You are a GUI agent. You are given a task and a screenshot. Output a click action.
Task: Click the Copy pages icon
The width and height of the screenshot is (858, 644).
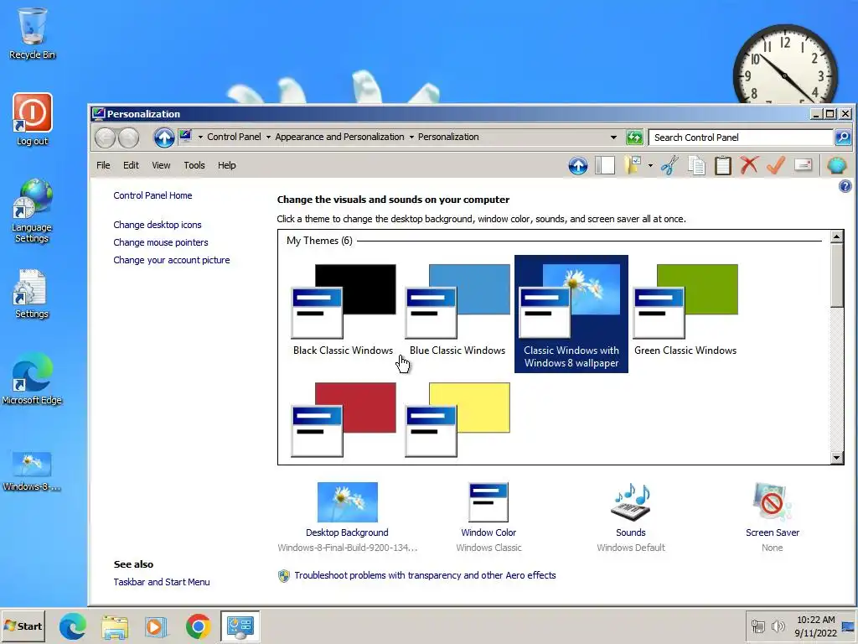(x=696, y=165)
